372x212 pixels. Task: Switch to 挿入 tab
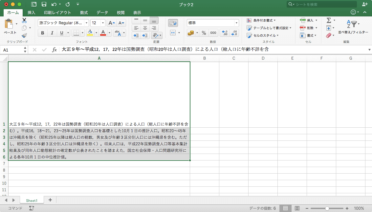(x=31, y=12)
